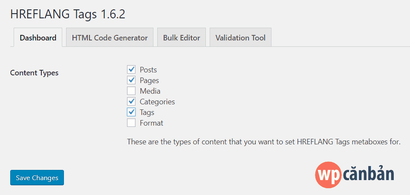Uncheck the Posts checkbox box
410x195 pixels.
pos(131,69)
